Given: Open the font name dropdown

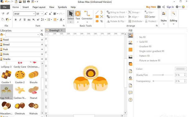Looking at the screenshot, I should (34, 14).
